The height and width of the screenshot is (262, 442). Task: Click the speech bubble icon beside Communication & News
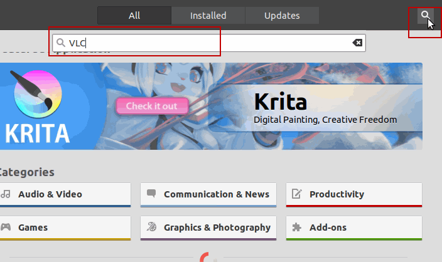tap(151, 193)
